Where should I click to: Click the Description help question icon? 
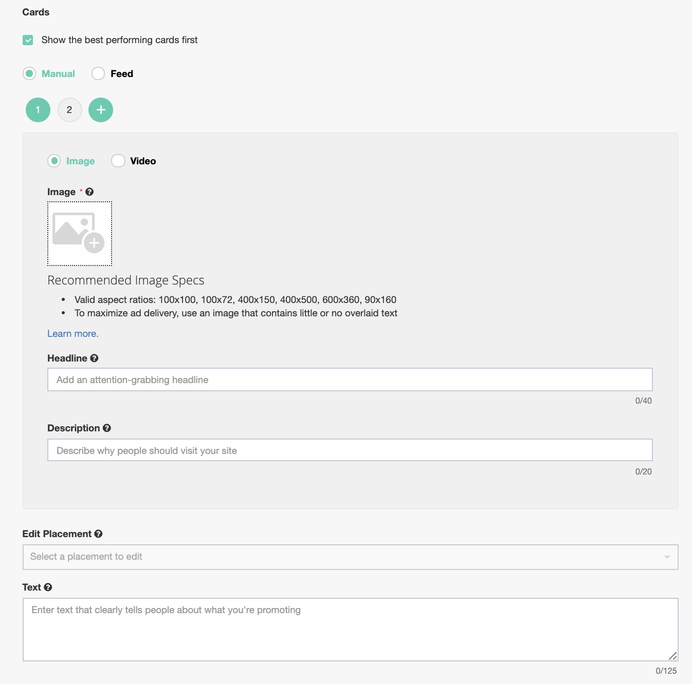[x=107, y=428]
